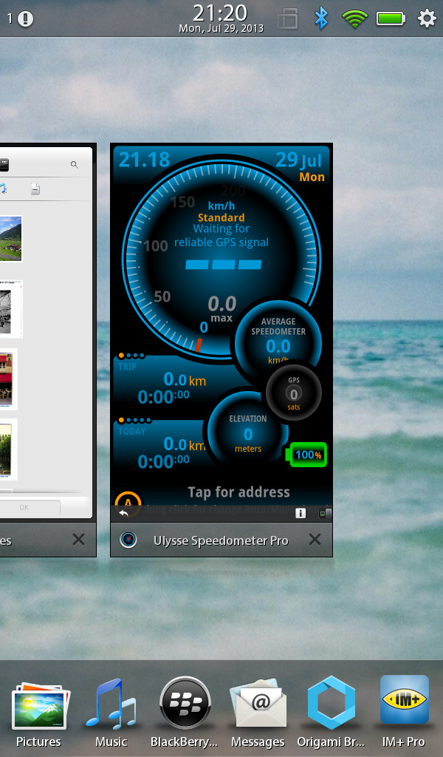Open IM+ Pro from the dock

tap(404, 712)
